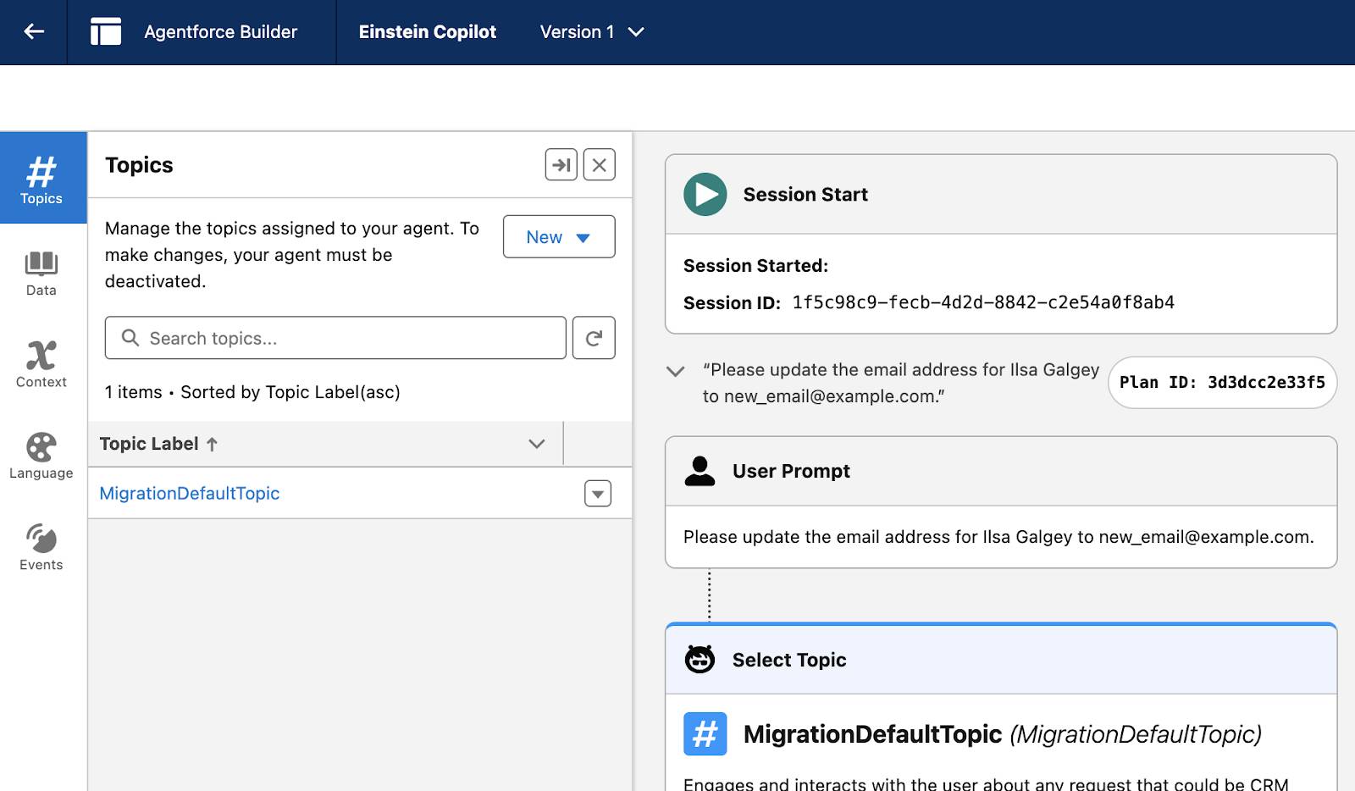Screen dimensions: 1355x791
Task: Open the Data sidebar panel
Action: [41, 273]
